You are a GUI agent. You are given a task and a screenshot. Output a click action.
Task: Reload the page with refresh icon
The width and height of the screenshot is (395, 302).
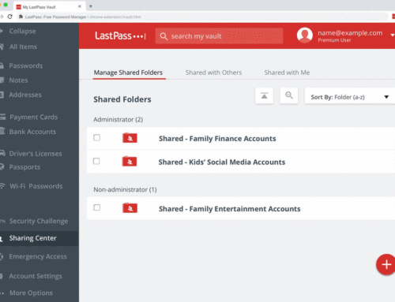10,17
